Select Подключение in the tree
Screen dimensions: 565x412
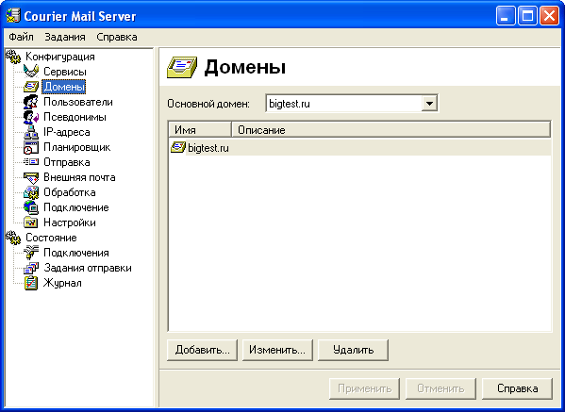76,207
